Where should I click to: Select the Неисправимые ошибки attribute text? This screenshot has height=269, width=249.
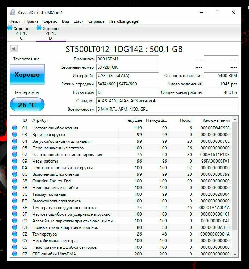click(55, 188)
